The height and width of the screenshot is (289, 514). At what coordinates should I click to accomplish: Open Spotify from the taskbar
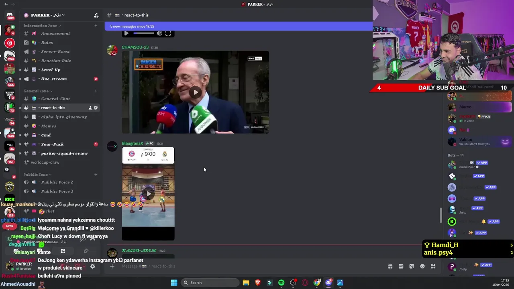(x=281, y=283)
